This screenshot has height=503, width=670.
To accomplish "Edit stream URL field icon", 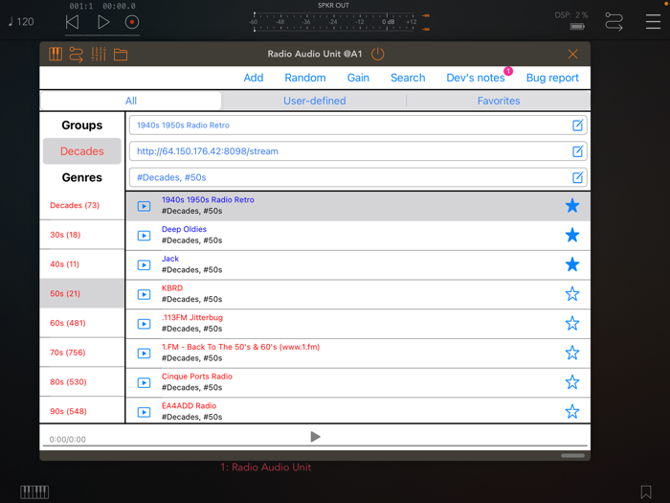I will click(x=577, y=151).
